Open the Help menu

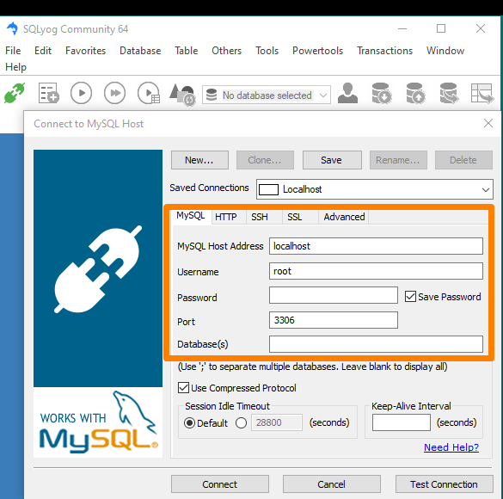click(15, 67)
